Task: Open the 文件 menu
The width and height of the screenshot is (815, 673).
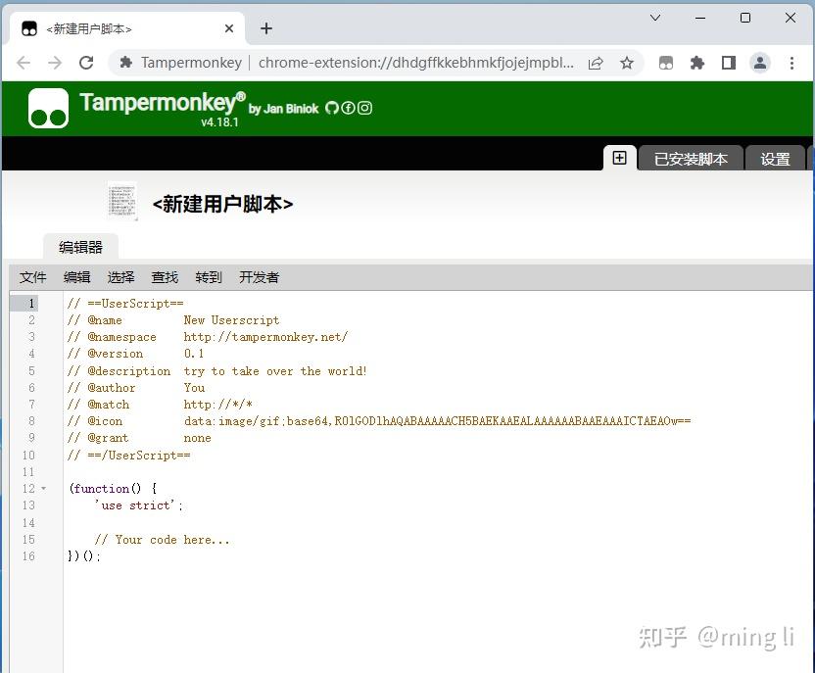Action: point(32,277)
